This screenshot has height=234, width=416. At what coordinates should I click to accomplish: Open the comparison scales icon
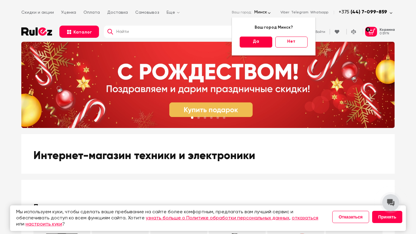tap(353, 32)
